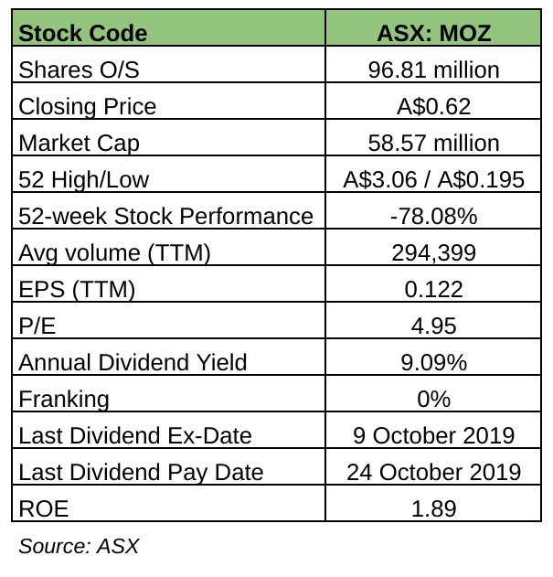Click the EPS (TTM) label
This screenshot has height=577, width=553.
77,289
